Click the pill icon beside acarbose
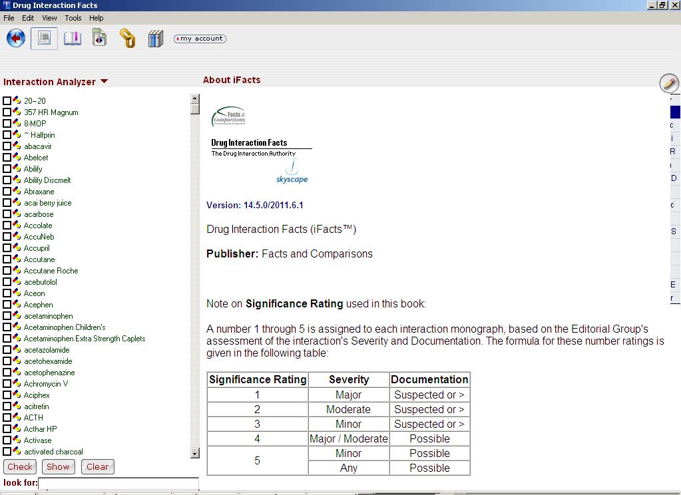Screen dimensions: 681x495 click(17, 214)
